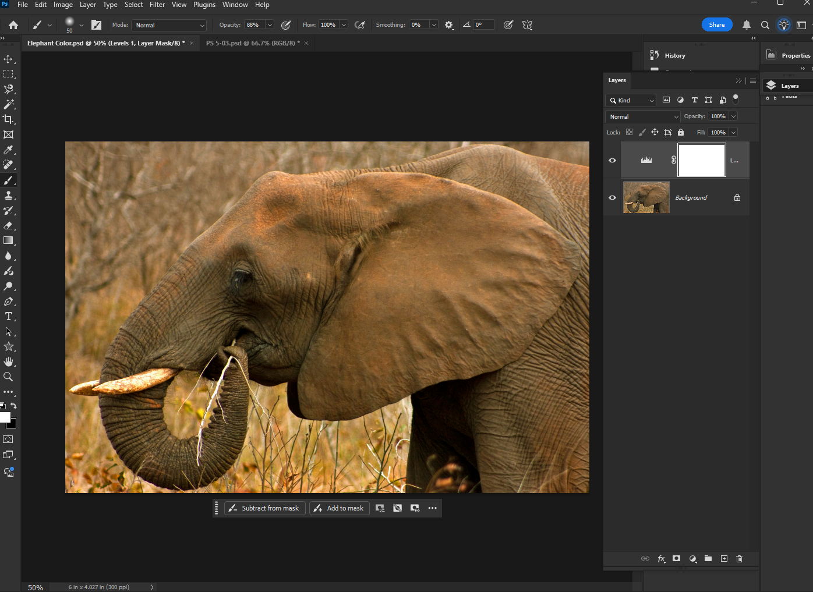Toggle the lock all layer button

(681, 133)
